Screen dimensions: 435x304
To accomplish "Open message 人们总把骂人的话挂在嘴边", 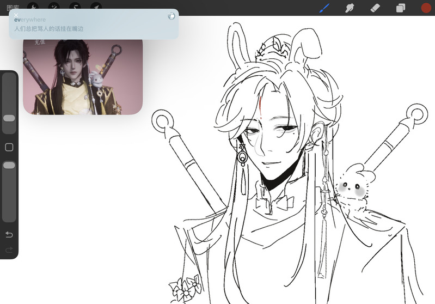I will [49, 28].
